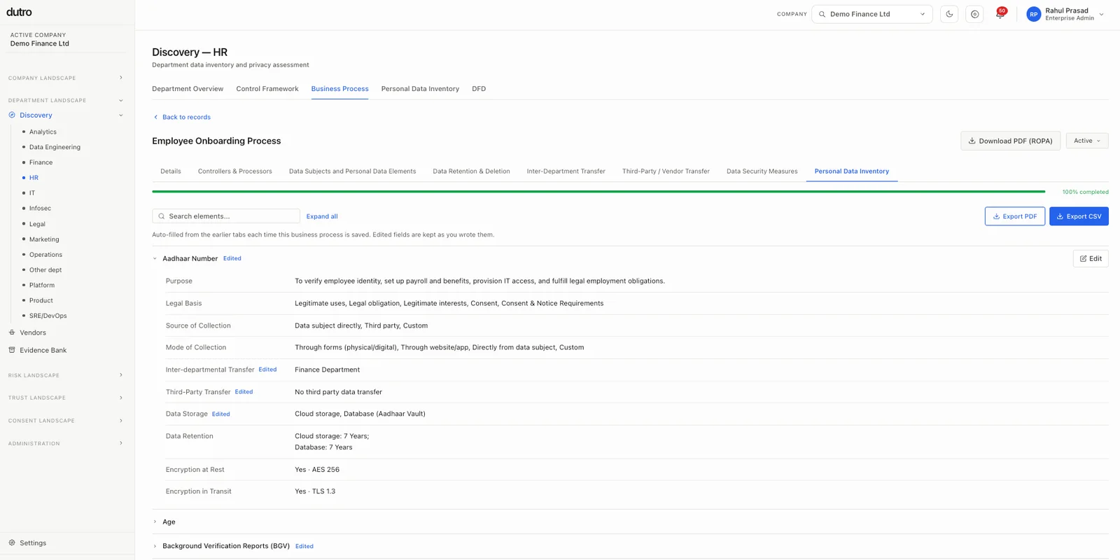Viewport: 1120px width, 560px height.
Task: Toggle dark mode moon icon
Action: (x=949, y=14)
